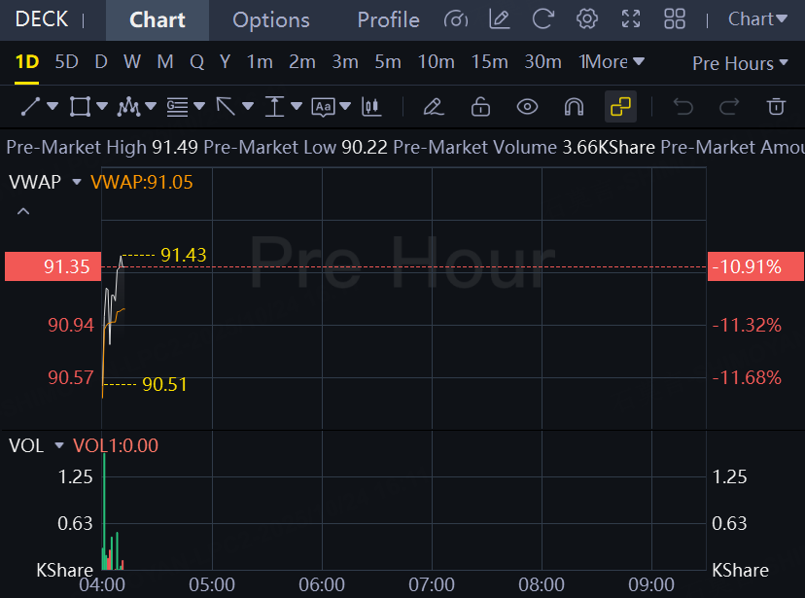This screenshot has width=805, height=598.
Task: Switch to the Options tab
Action: (x=271, y=20)
